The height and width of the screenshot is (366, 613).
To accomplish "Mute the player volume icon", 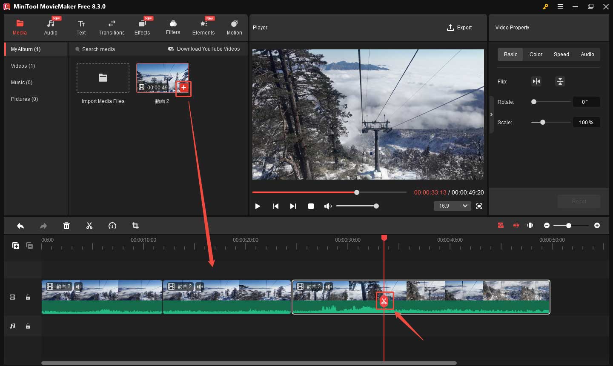I will point(328,206).
